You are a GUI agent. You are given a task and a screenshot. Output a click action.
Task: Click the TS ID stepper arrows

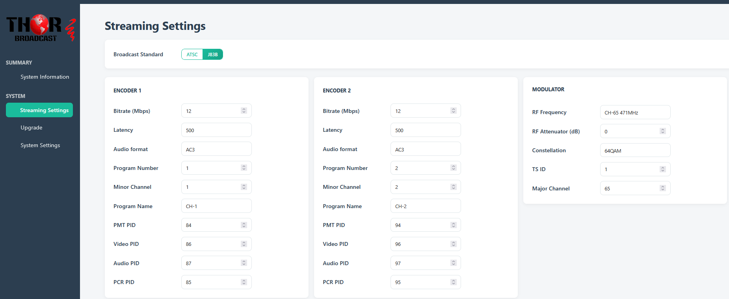[x=662, y=169]
